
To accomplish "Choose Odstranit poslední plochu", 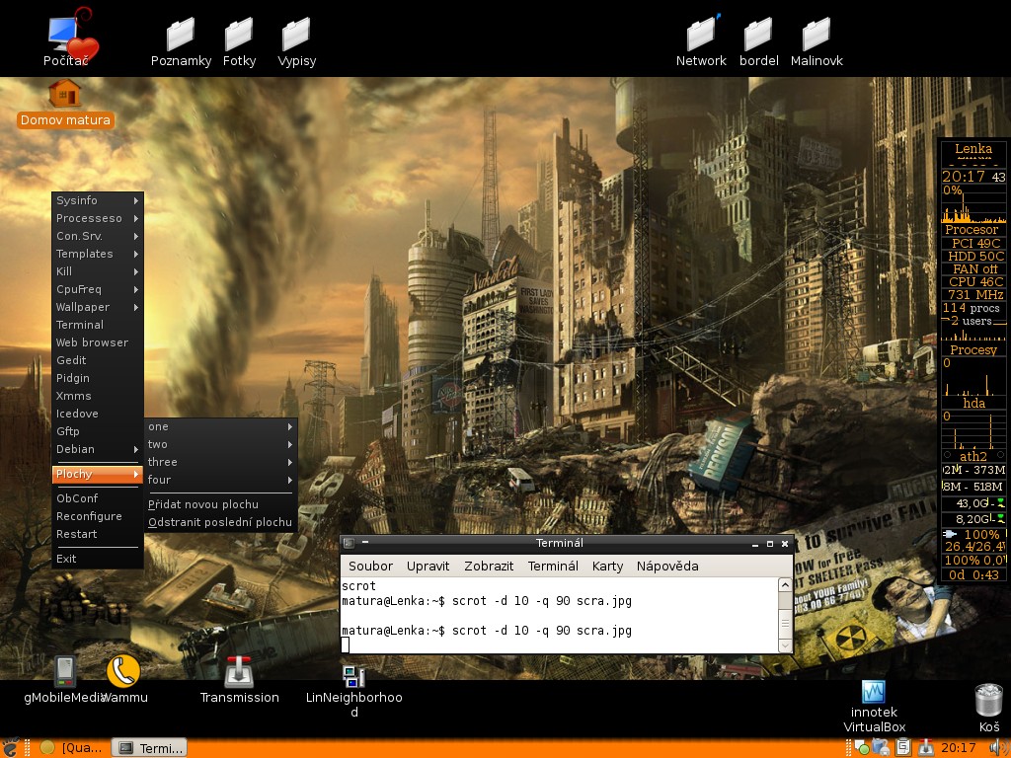I will pyautogui.click(x=220, y=522).
